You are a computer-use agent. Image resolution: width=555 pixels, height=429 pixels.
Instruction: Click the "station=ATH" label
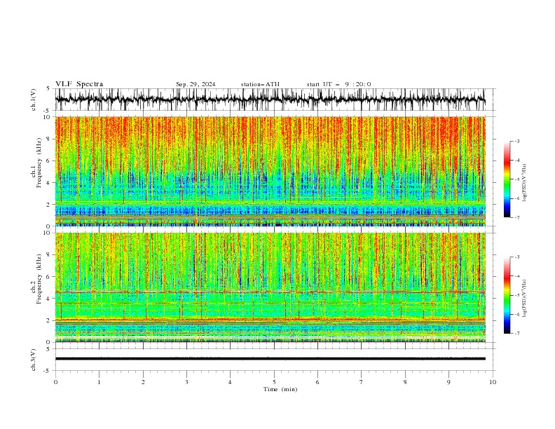pyautogui.click(x=260, y=84)
